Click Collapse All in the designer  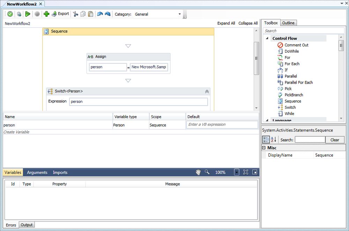click(x=248, y=23)
